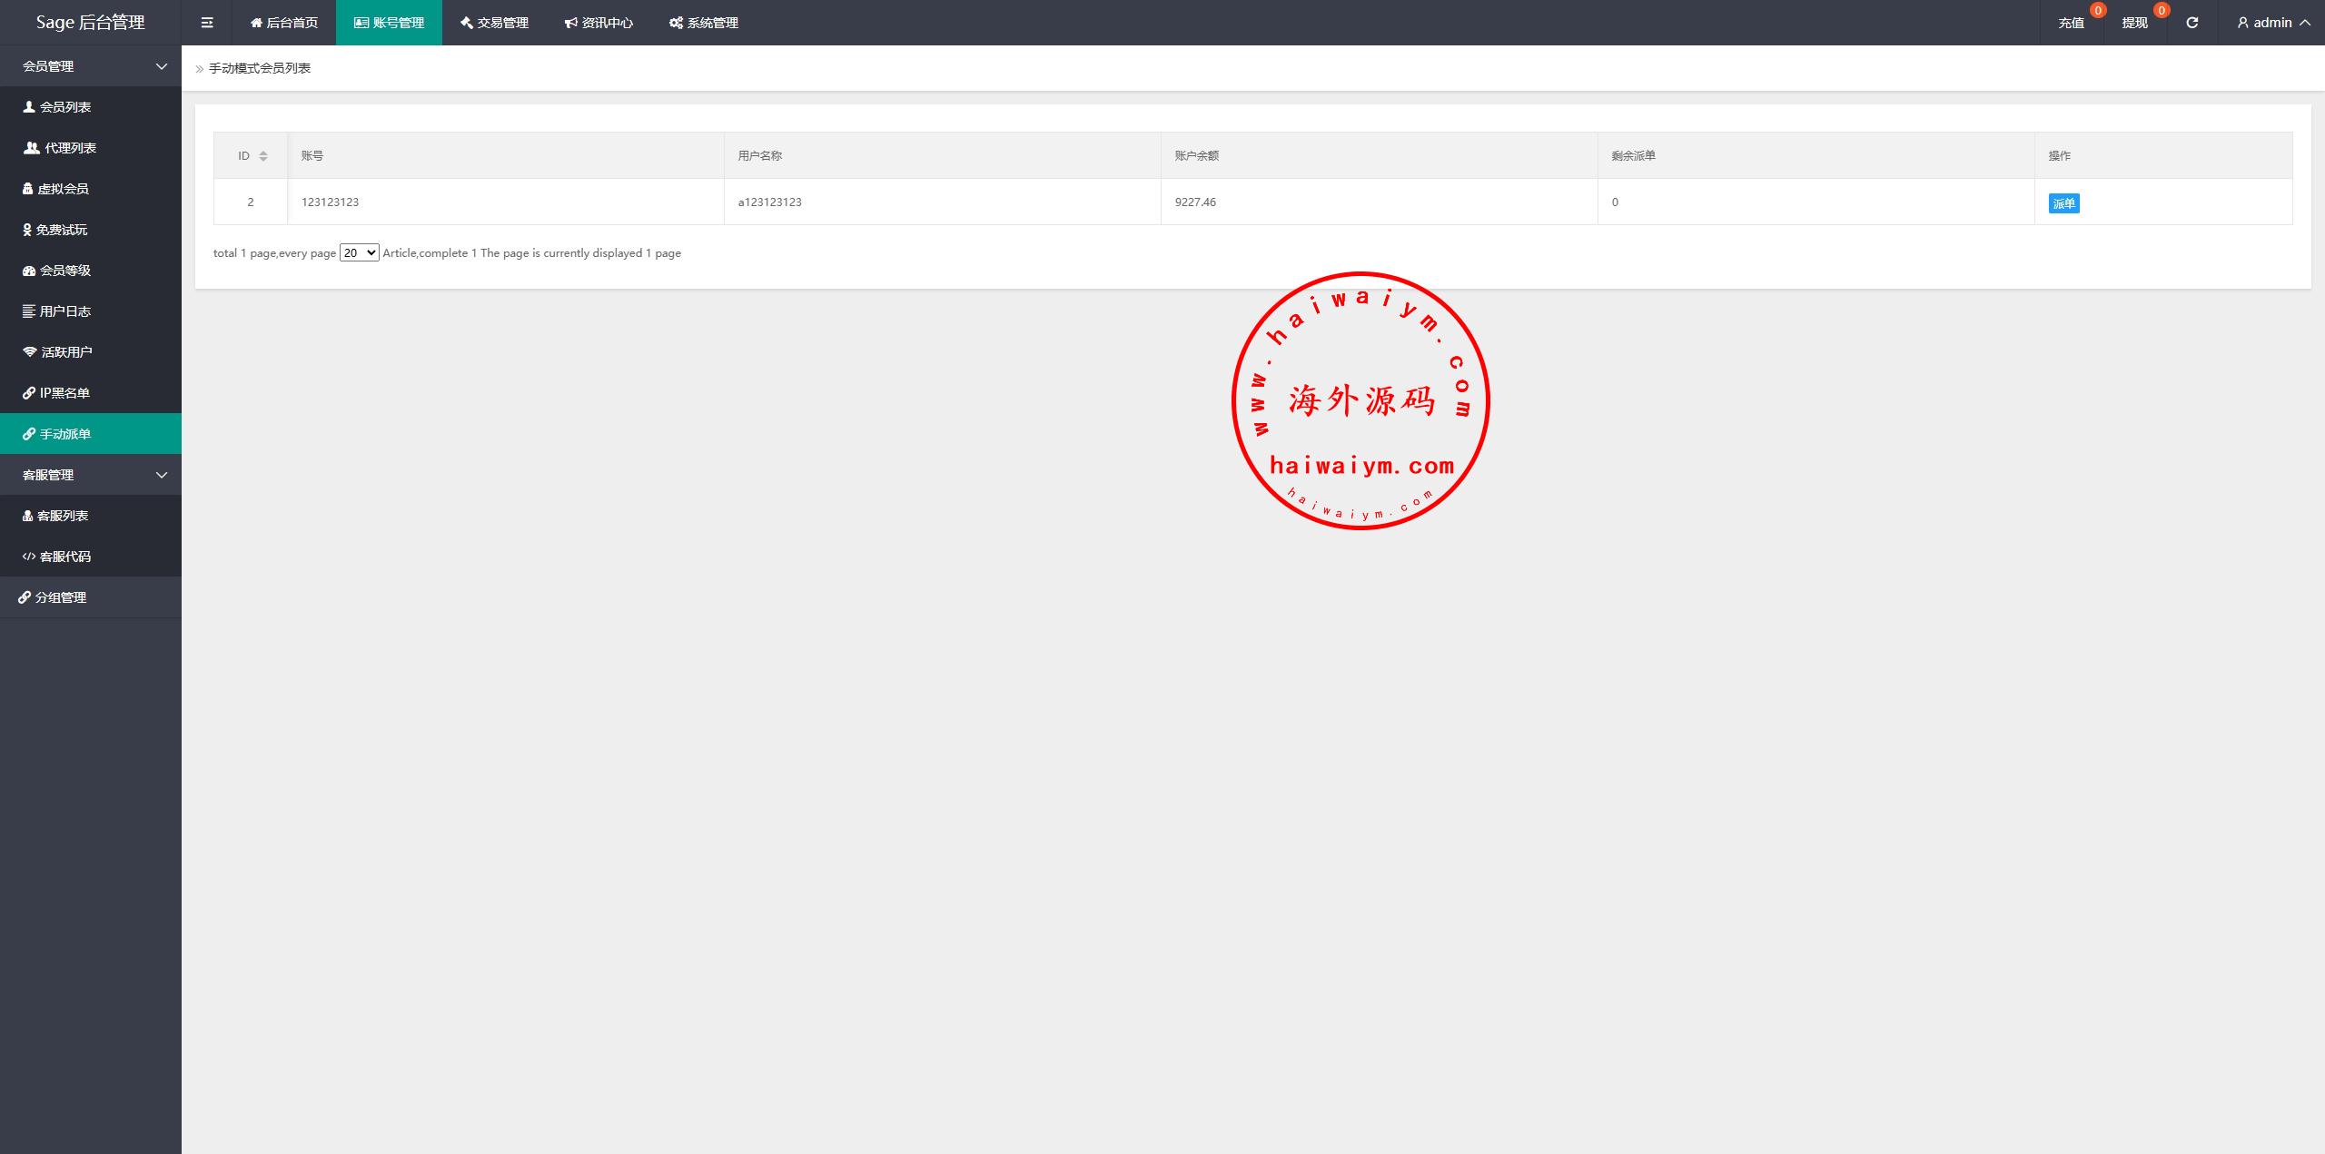Image resolution: width=2325 pixels, height=1154 pixels.
Task: Switch to 交易管理 top menu tab
Action: pos(494,23)
